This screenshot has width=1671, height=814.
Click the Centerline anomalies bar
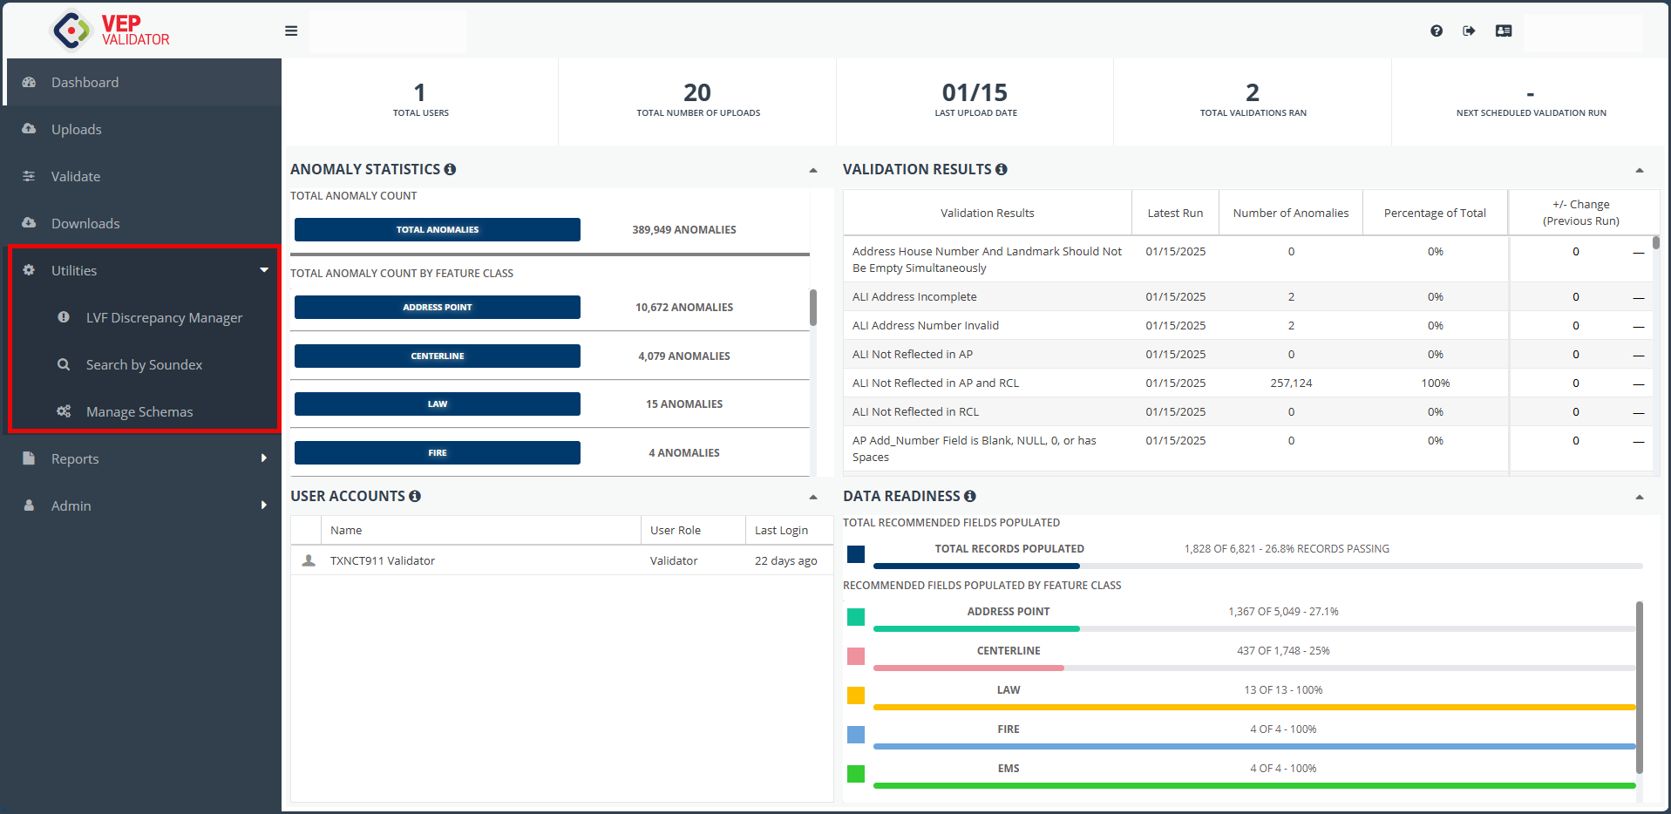[x=438, y=356]
